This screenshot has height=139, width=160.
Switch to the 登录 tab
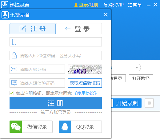79,29
